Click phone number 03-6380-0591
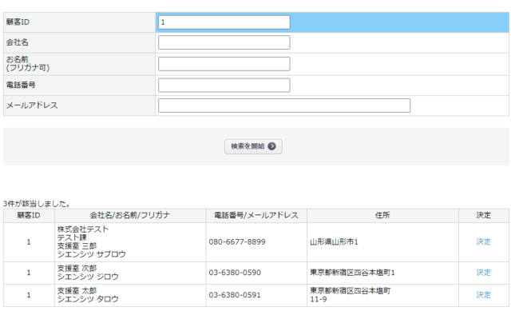Screen dimensions: 511x335 (235, 295)
